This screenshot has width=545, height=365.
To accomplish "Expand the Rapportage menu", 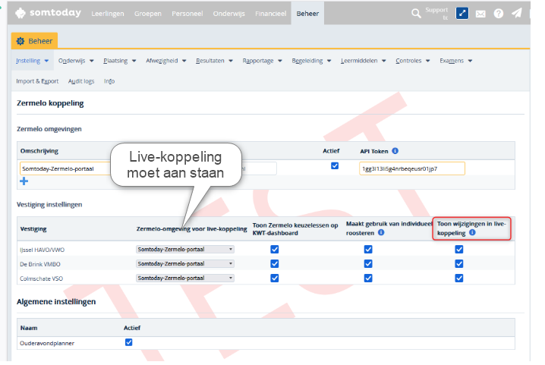I will pos(262,60).
